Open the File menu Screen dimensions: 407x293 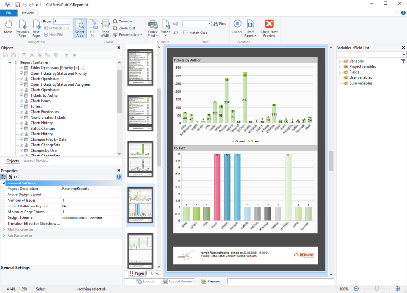9,13
